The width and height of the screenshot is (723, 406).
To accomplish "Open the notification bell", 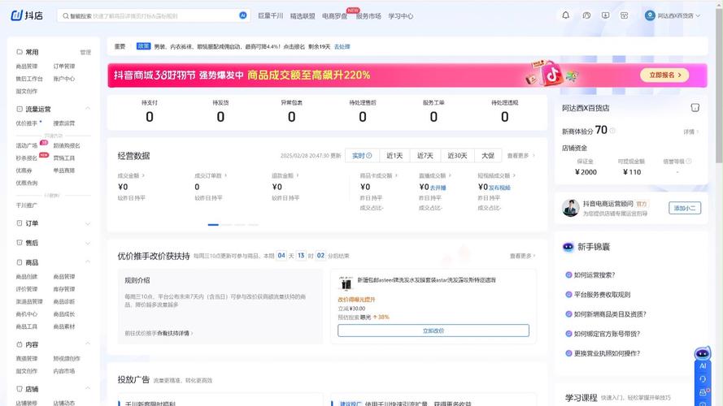I will tap(566, 15).
